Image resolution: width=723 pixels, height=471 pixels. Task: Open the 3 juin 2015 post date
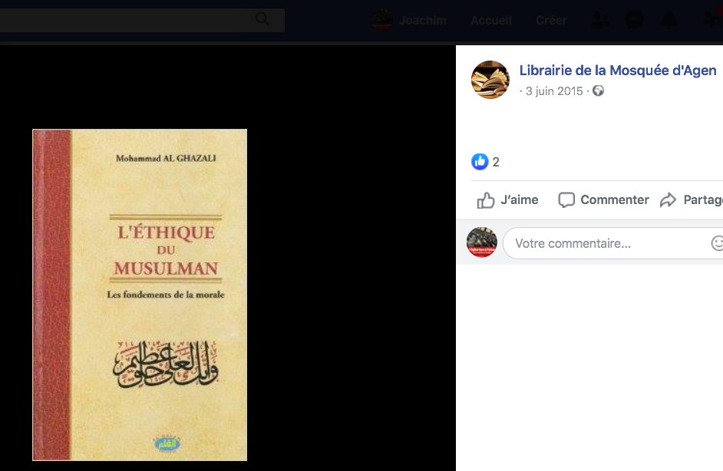pyautogui.click(x=554, y=91)
